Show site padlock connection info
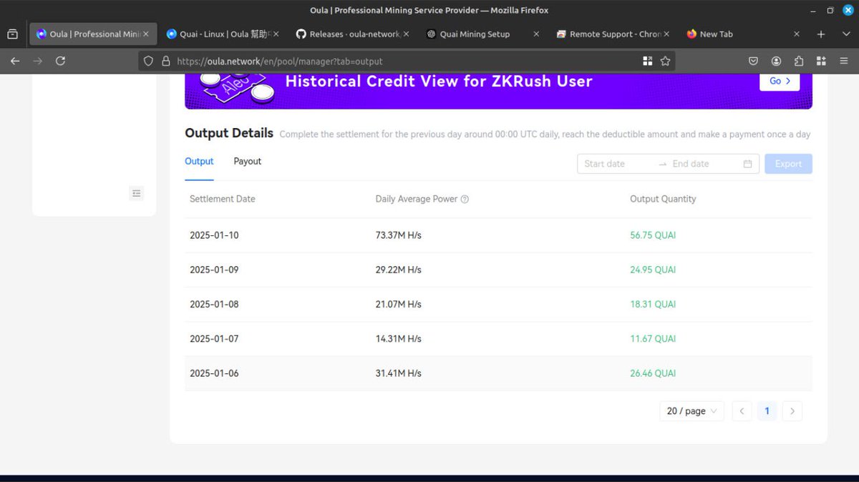This screenshot has width=859, height=482. [x=165, y=62]
